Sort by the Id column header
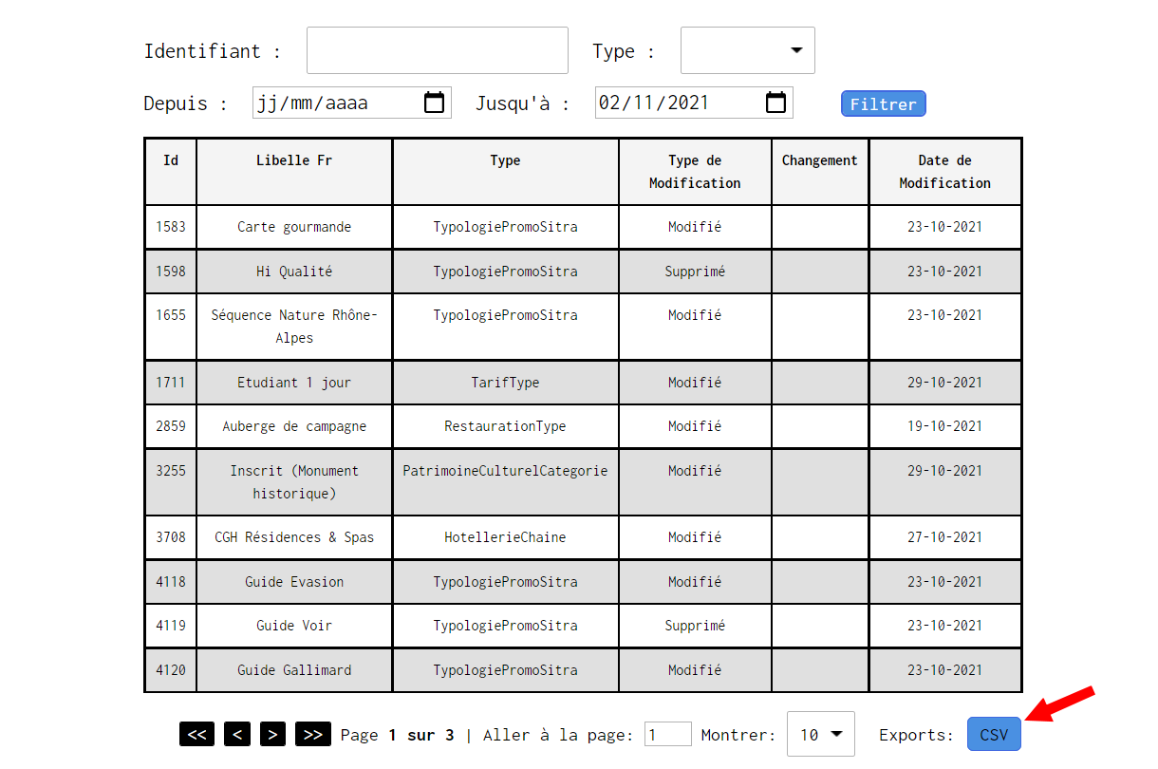Screen dimensions: 1158x769 (171, 160)
